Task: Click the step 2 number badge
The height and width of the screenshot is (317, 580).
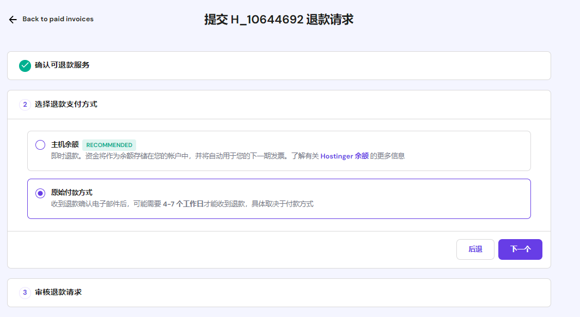Action: tap(25, 105)
